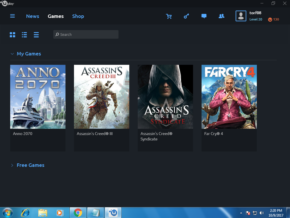Viewport: 290px width, 218px height.
Task: Open the chat messages panel
Action: click(x=204, y=16)
